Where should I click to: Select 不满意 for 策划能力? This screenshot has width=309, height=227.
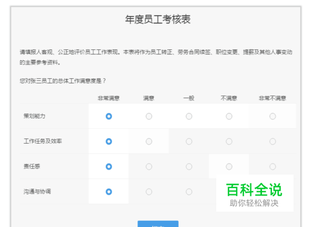point(229,117)
